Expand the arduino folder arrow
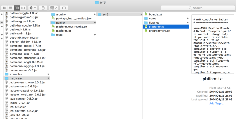This screenshot has width=236, height=119. coord(95,14)
